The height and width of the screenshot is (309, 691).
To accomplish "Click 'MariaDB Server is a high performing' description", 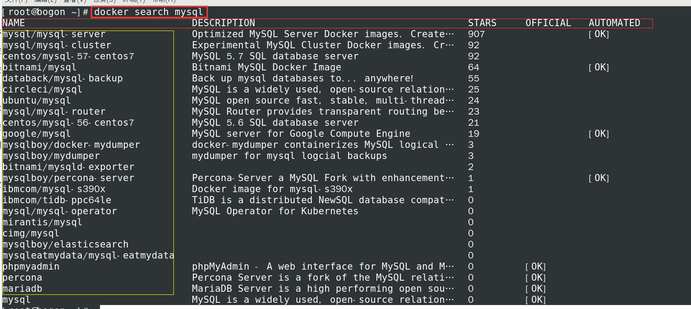I will (323, 289).
